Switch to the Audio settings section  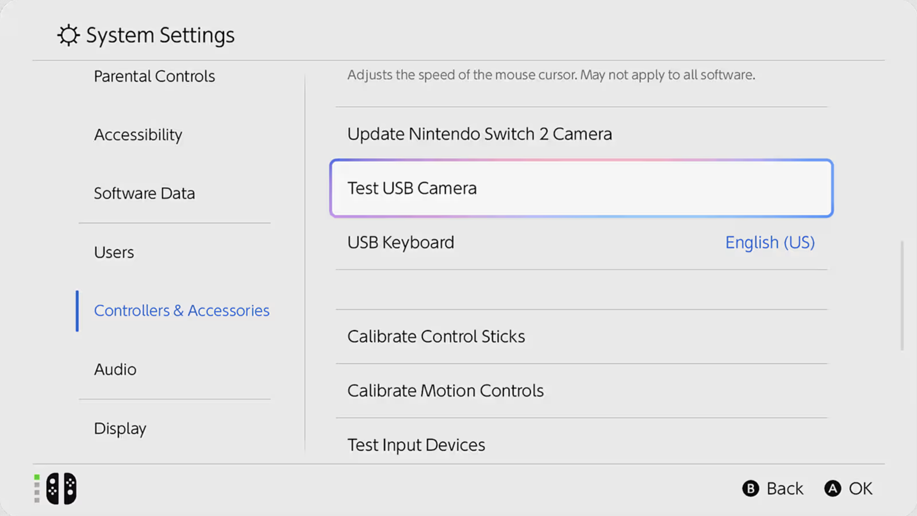[x=115, y=369]
